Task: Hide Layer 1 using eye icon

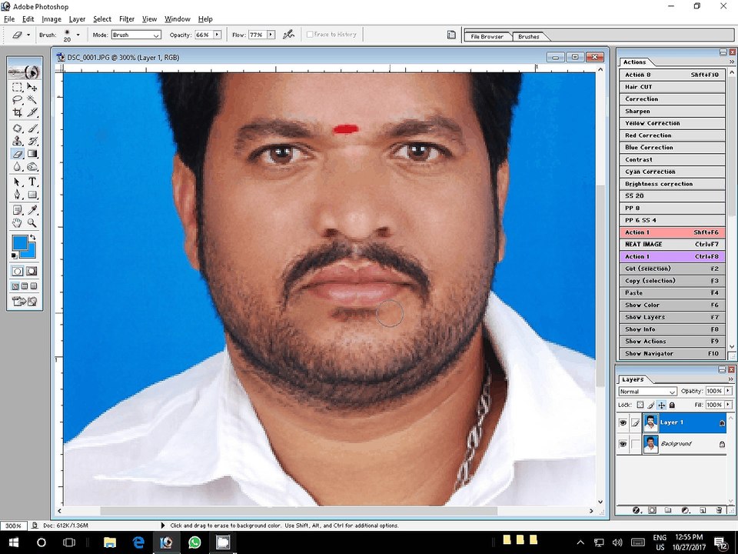Action: [623, 422]
